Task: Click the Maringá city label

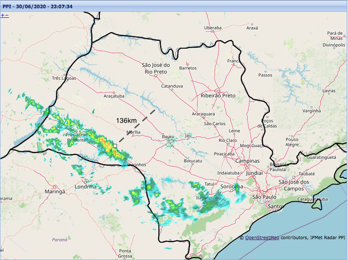Action: [55, 191]
